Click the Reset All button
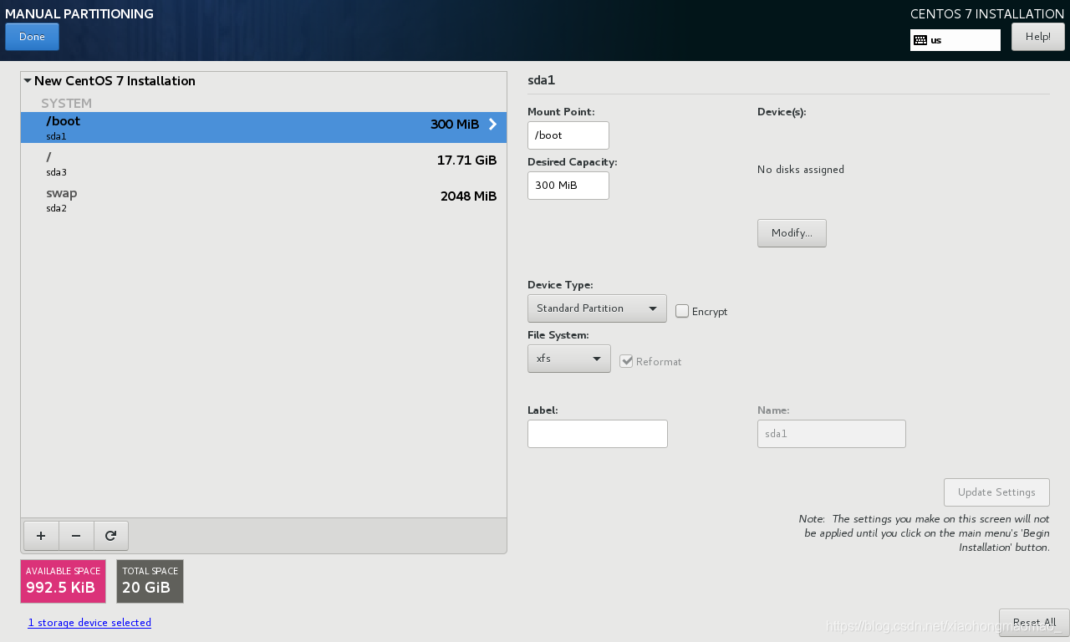Screen dimensions: 1070x642 point(1034,623)
